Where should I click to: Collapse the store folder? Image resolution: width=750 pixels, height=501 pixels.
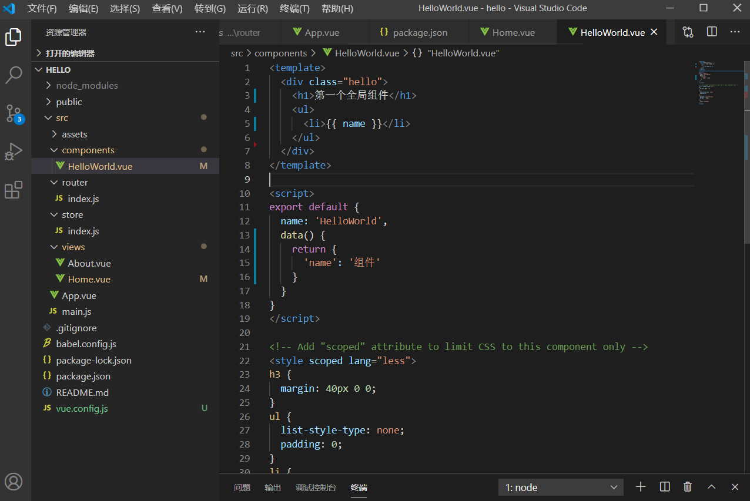pyautogui.click(x=125, y=215)
